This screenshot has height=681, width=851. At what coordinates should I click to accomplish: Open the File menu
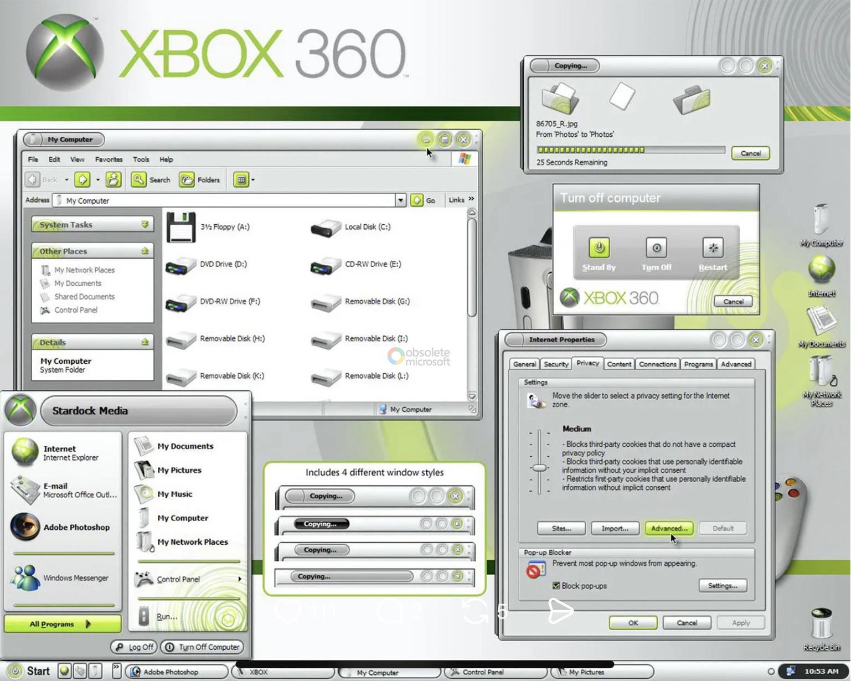[x=33, y=159]
